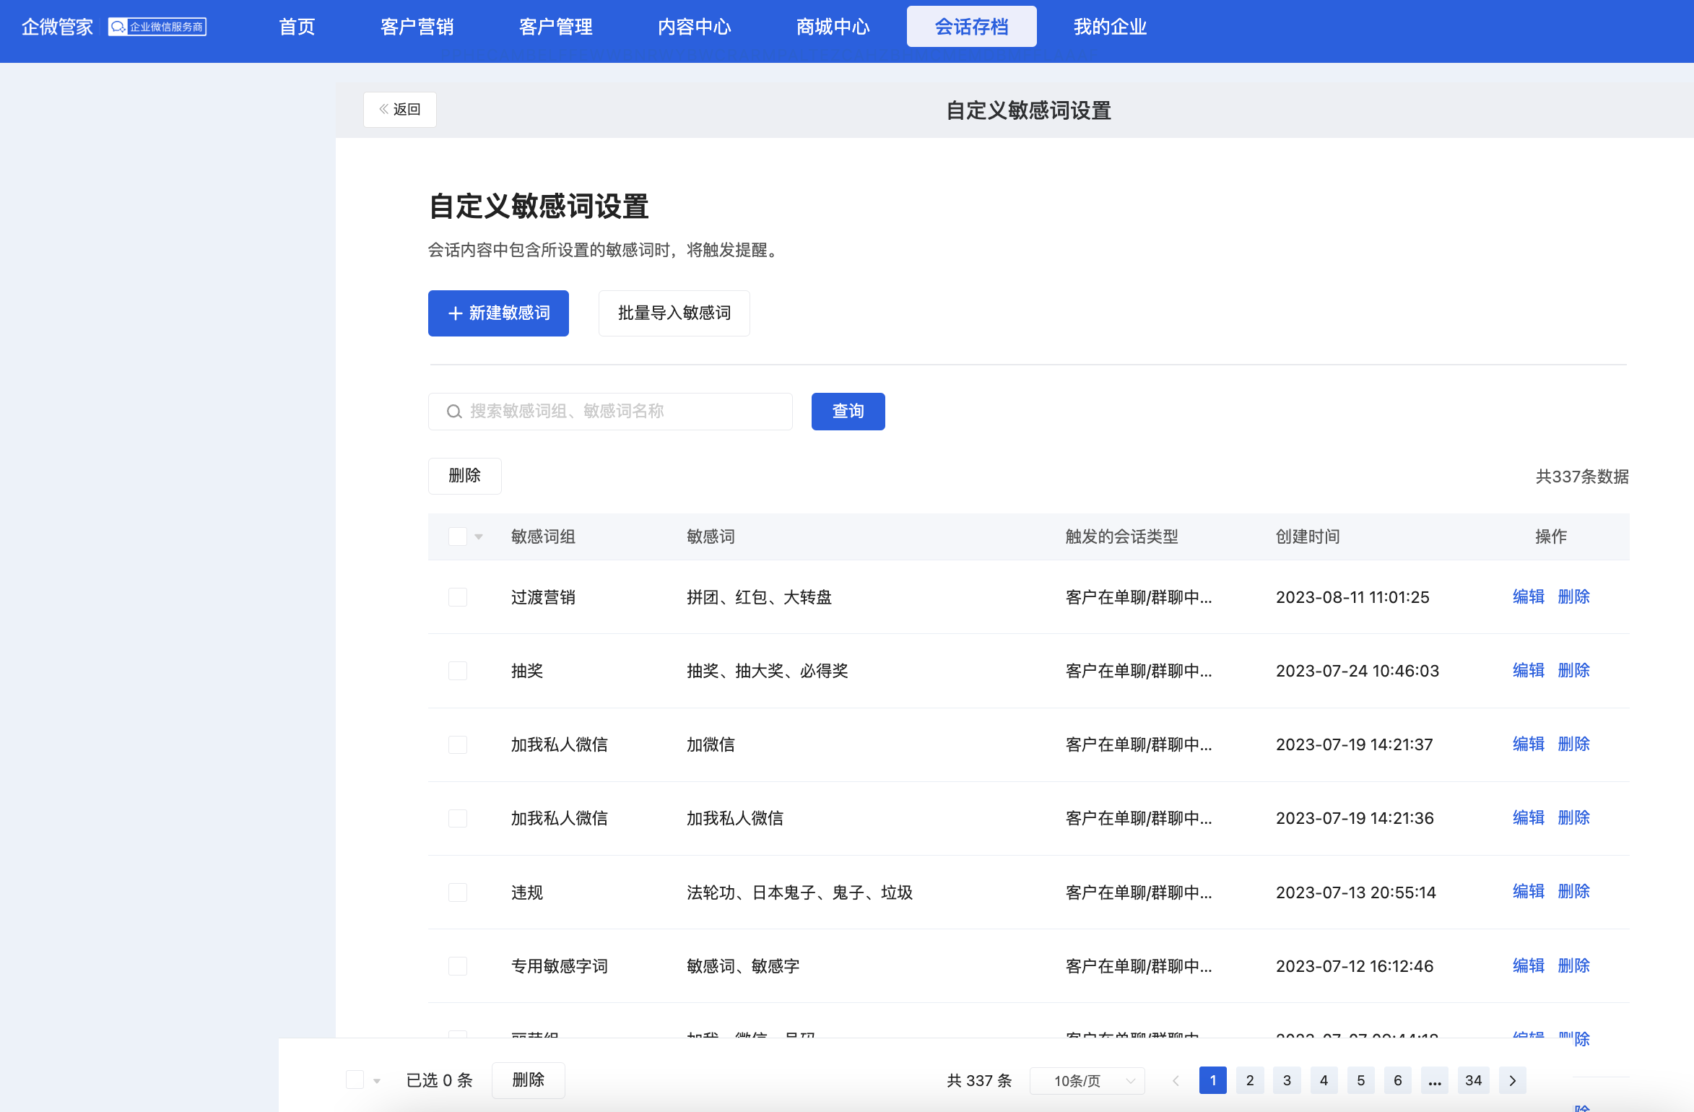Screen dimensions: 1694x1112
Task: Check the 抽奖 row checkbox
Action: [458, 671]
